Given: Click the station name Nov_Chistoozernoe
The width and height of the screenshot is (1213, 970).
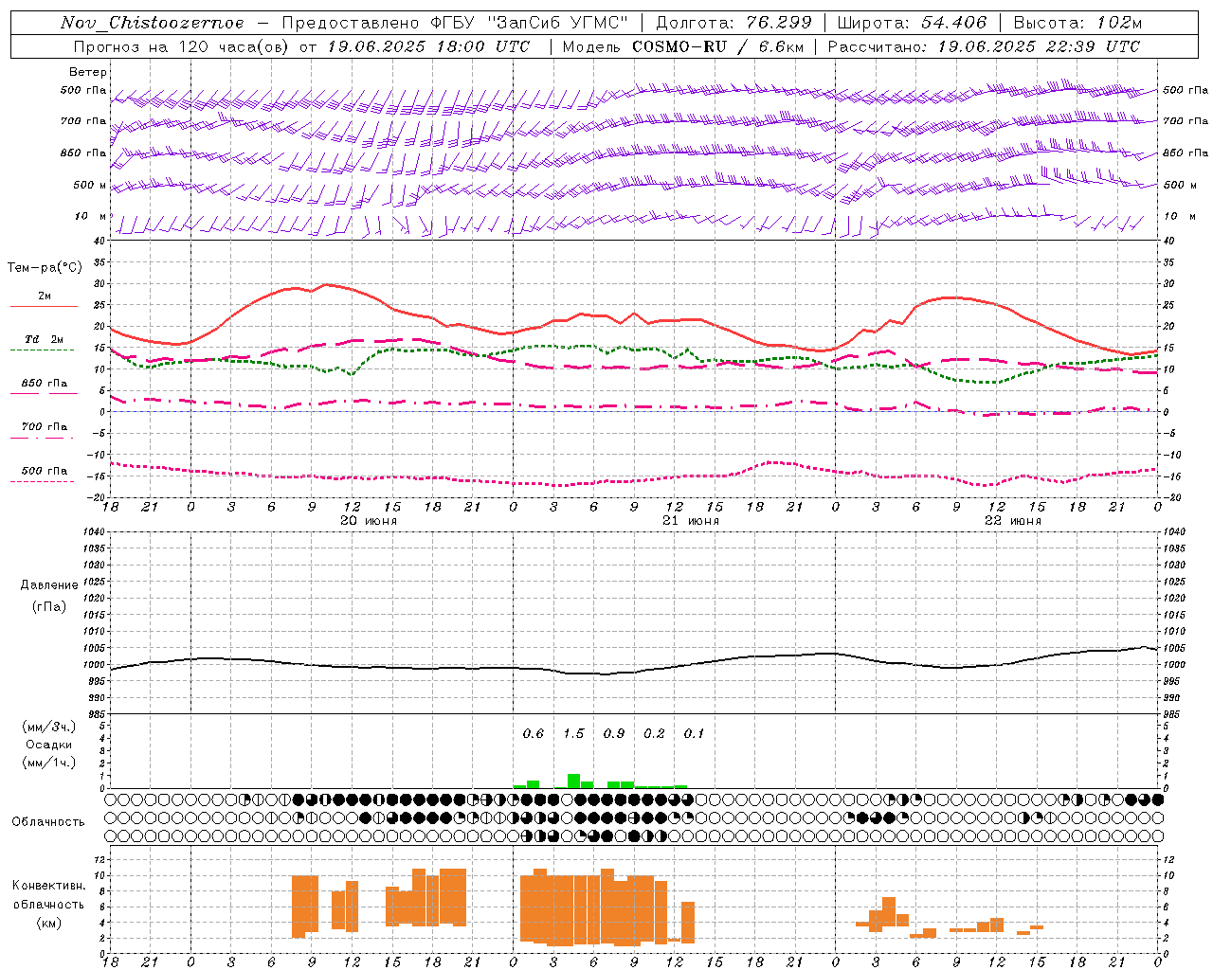Looking at the screenshot, I should click(152, 23).
